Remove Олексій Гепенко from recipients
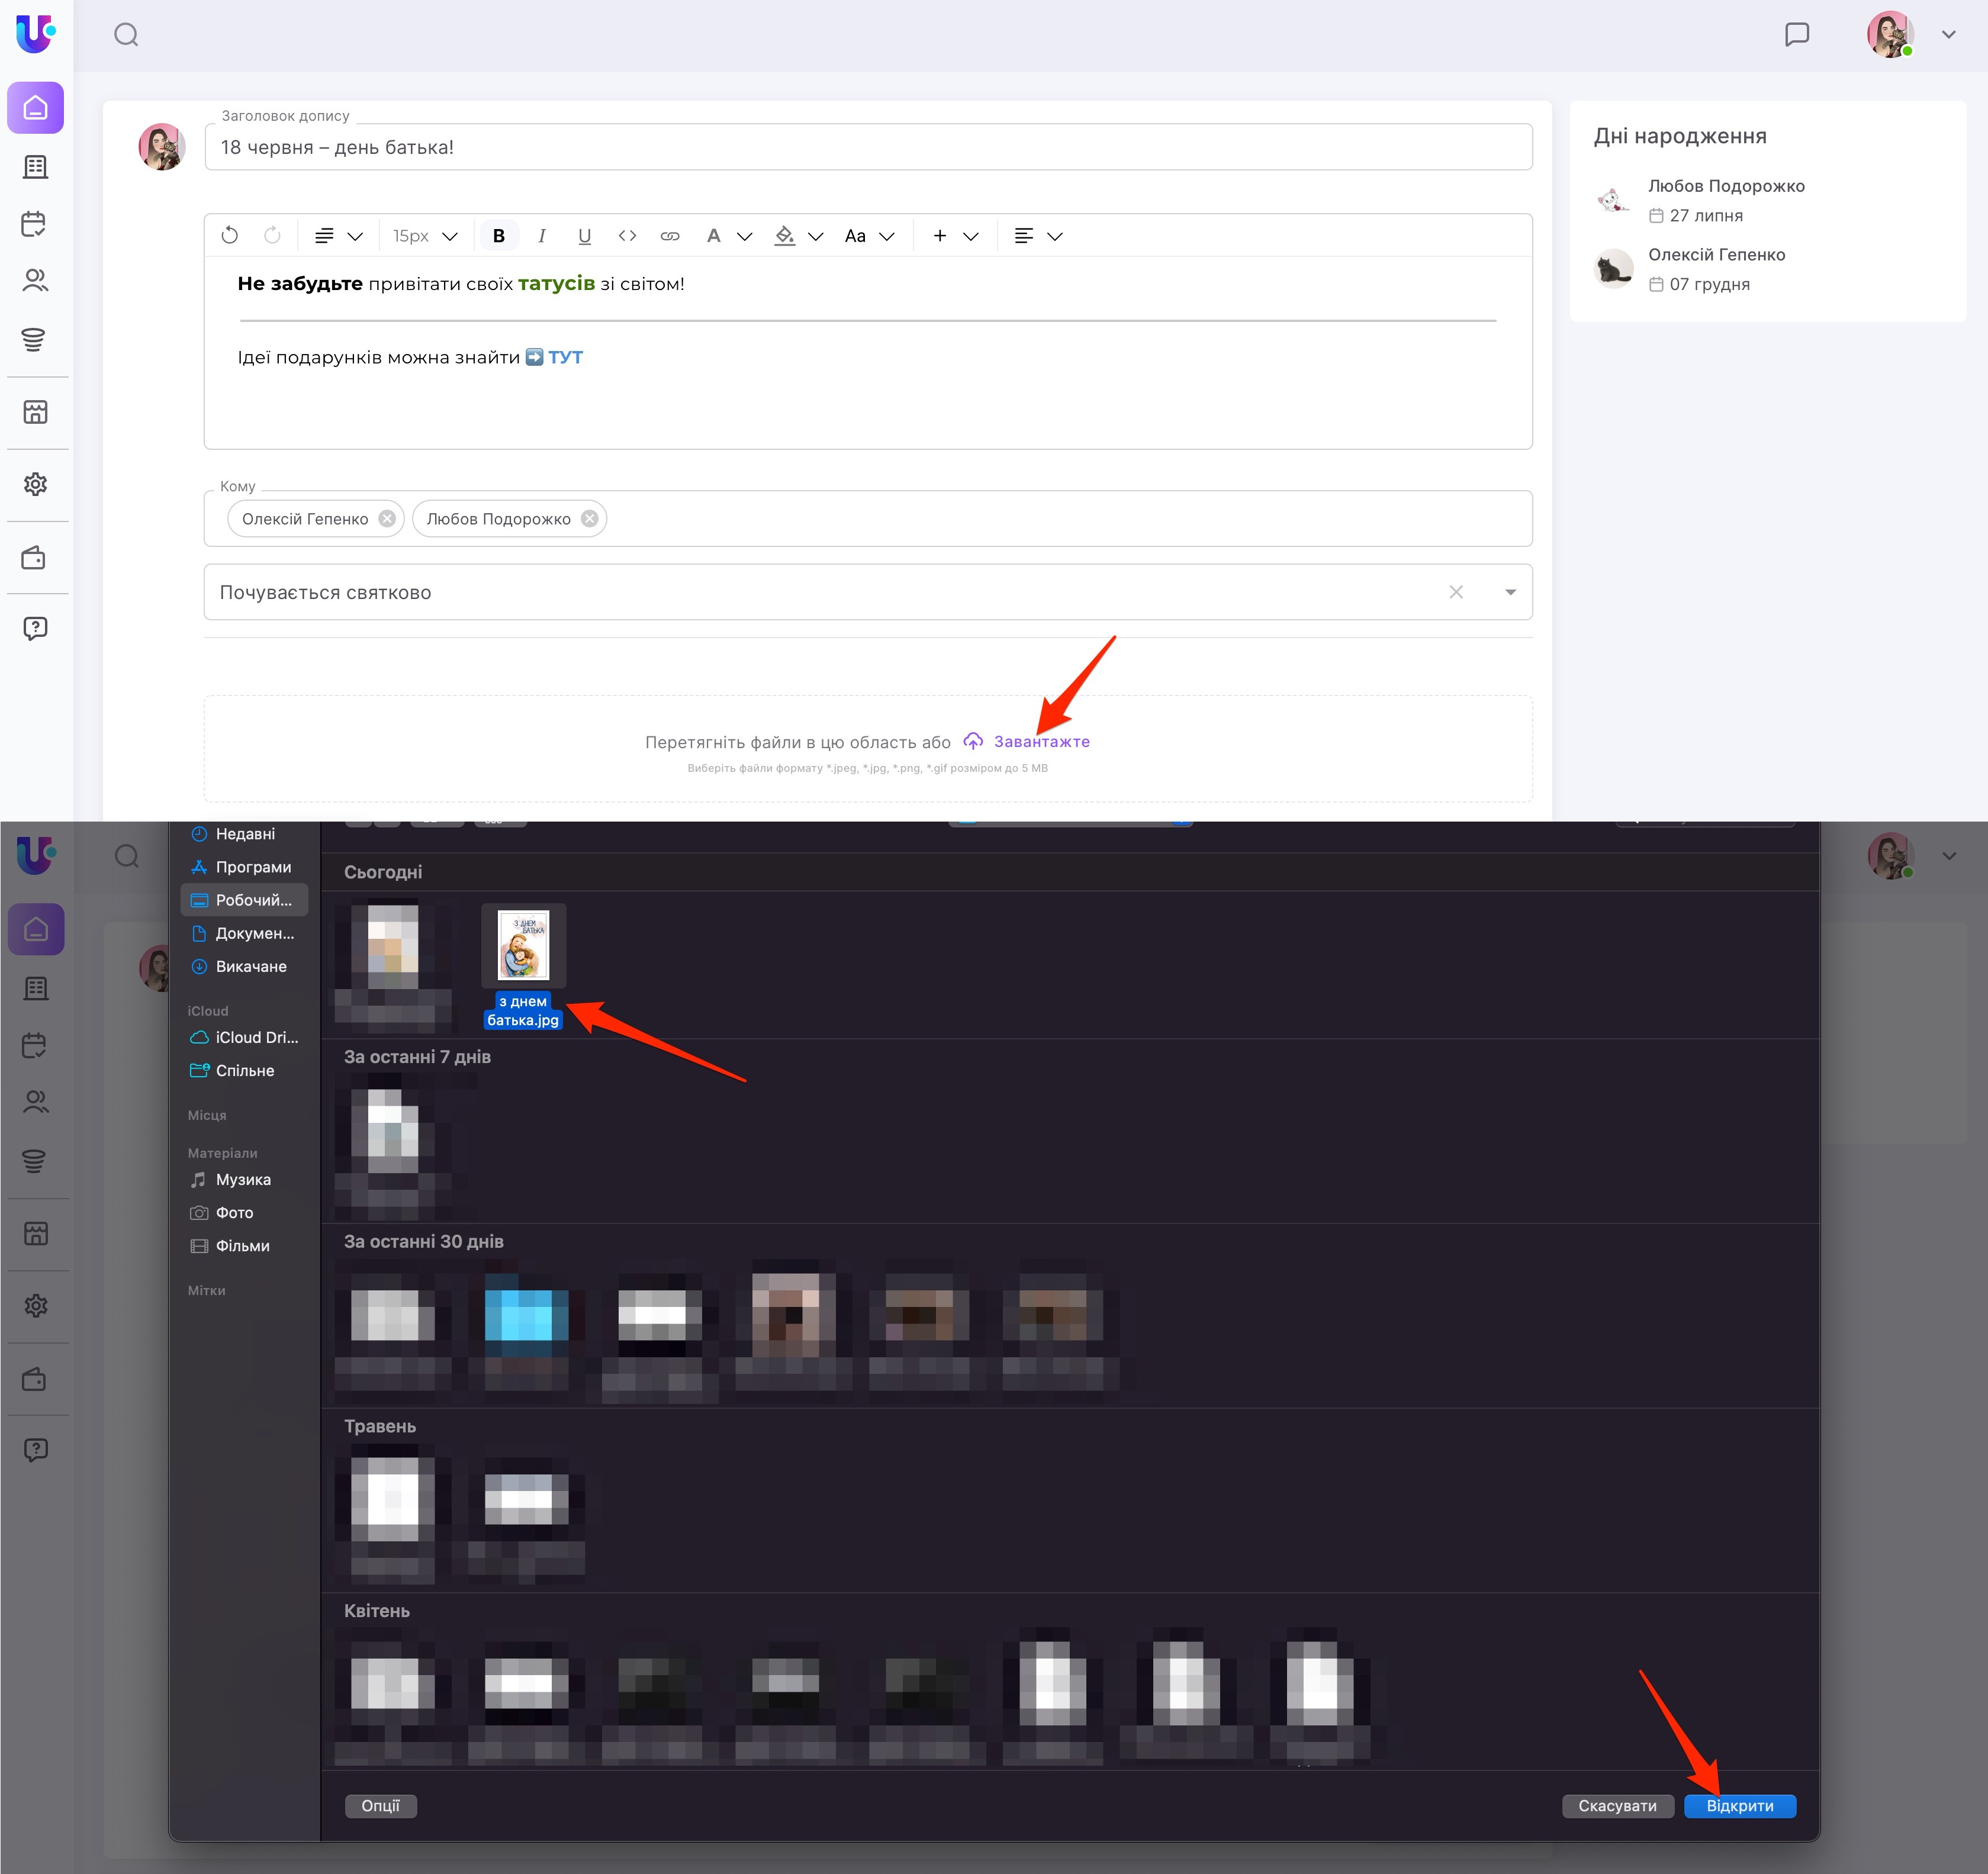 click(x=387, y=519)
